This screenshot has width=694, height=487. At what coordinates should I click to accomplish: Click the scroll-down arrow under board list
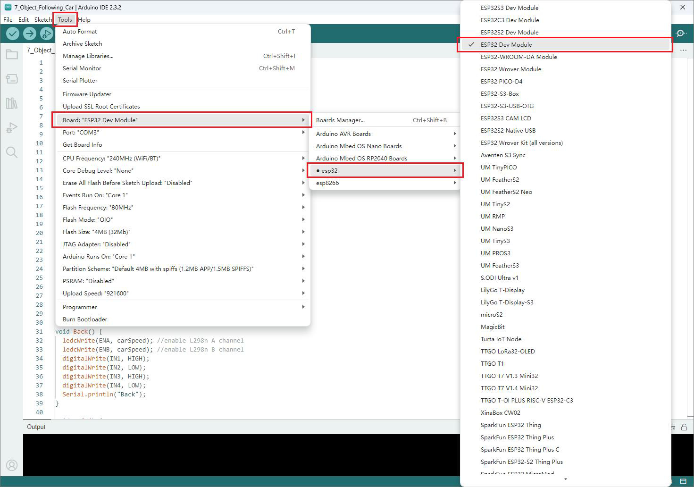[565, 479]
